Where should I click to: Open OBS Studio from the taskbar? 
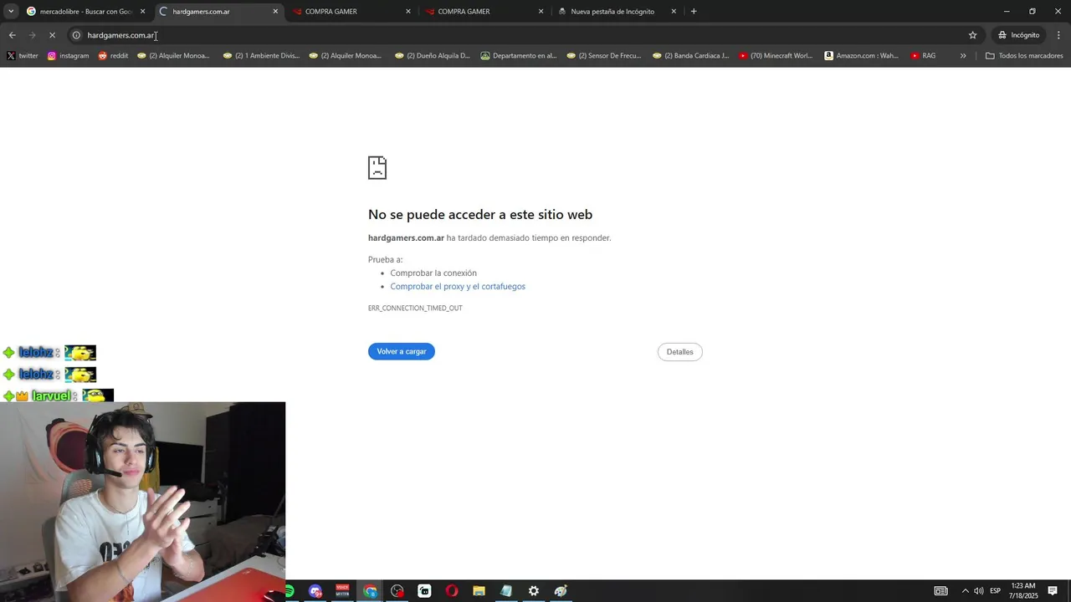397,591
